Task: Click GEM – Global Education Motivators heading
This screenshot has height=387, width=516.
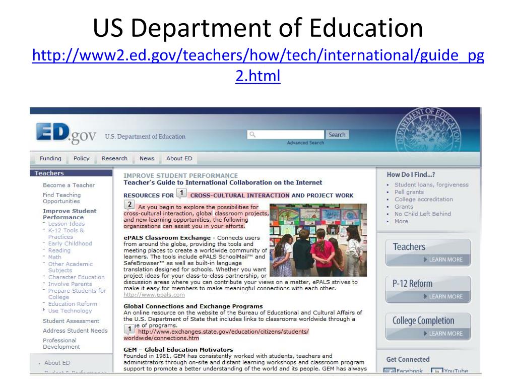Action: tap(178, 350)
